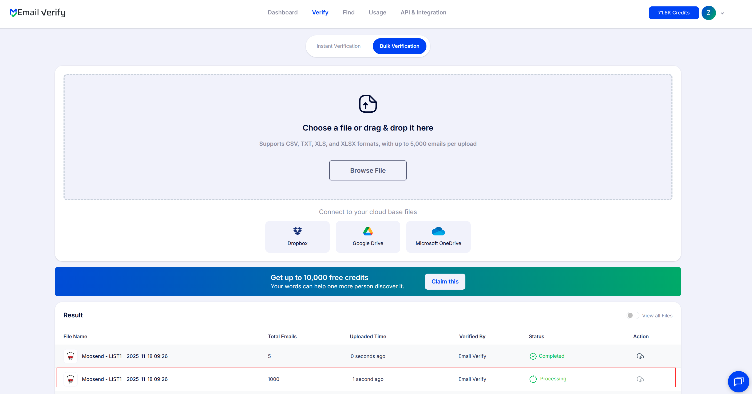Click 'Get up to 10,000 free credits' text
752x394 pixels.
[x=319, y=277]
